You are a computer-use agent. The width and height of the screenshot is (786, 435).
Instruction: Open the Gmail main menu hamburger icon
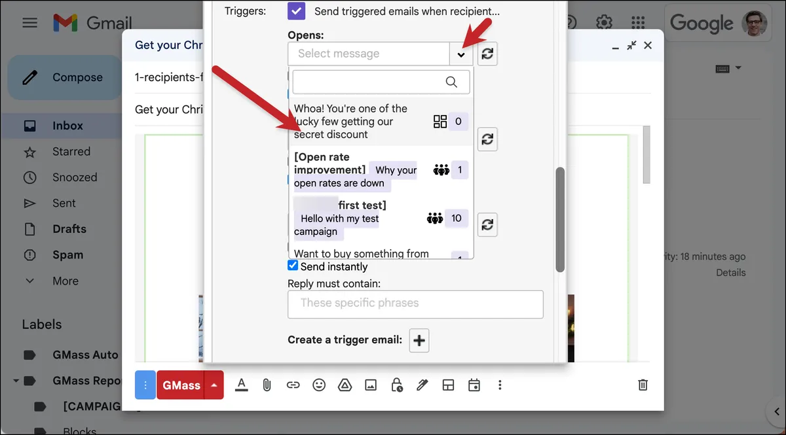tap(30, 23)
